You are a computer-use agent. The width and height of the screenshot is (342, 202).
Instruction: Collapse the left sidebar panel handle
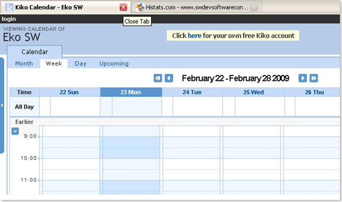pyautogui.click(x=2, y=105)
